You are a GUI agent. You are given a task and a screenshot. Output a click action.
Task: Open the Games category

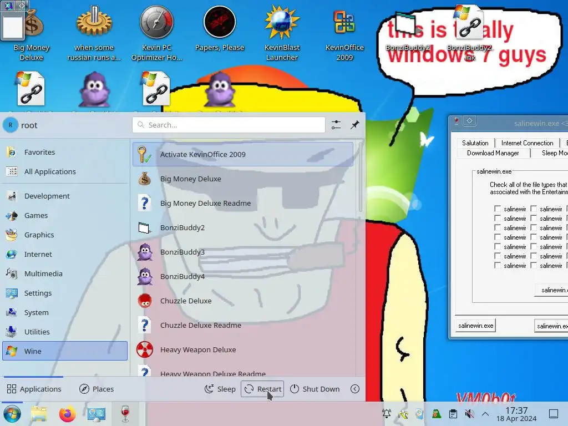(x=65, y=216)
